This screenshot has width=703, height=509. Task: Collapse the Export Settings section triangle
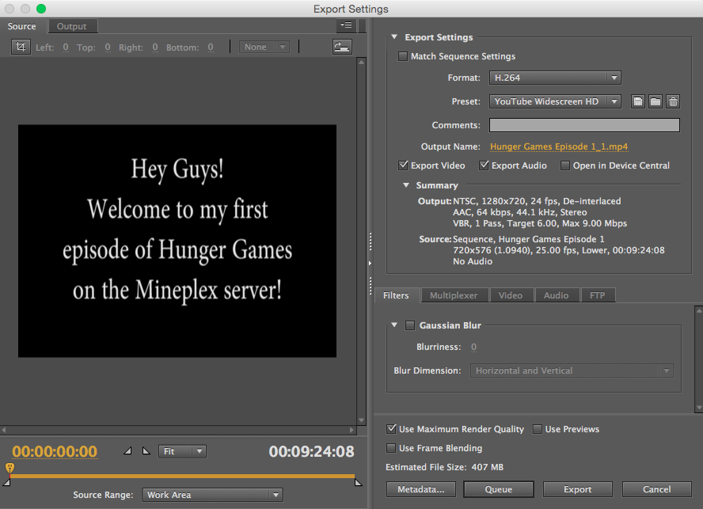point(394,36)
